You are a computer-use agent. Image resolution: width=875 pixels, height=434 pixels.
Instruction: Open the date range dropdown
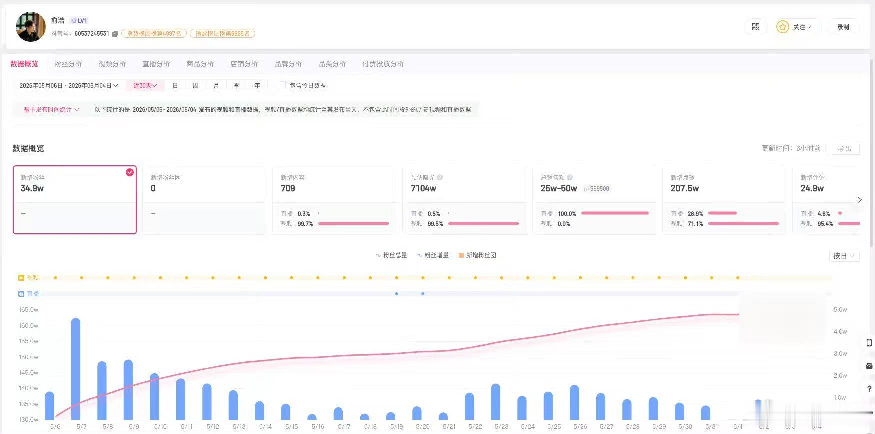[x=69, y=86]
